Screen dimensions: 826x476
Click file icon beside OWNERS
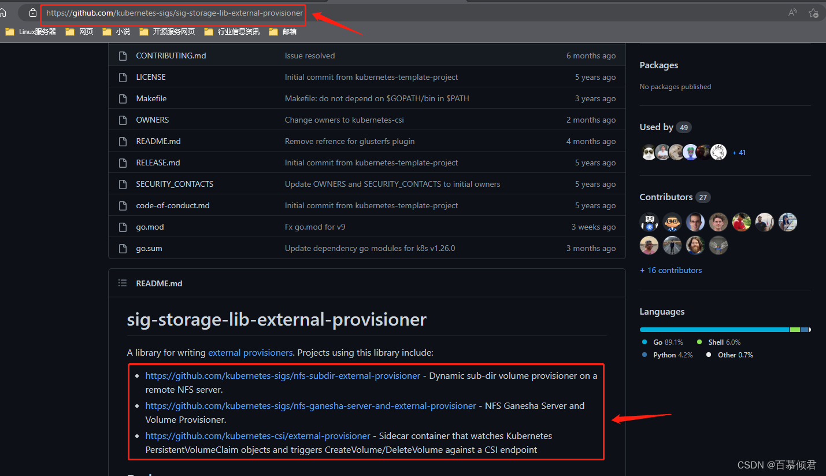(123, 120)
